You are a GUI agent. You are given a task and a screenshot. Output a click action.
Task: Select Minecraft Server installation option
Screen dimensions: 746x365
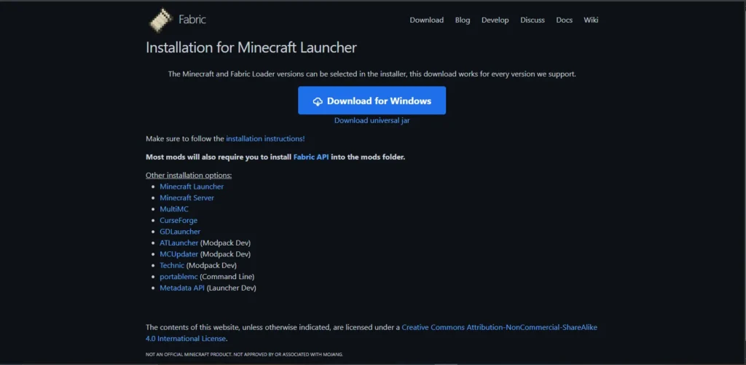186,197
